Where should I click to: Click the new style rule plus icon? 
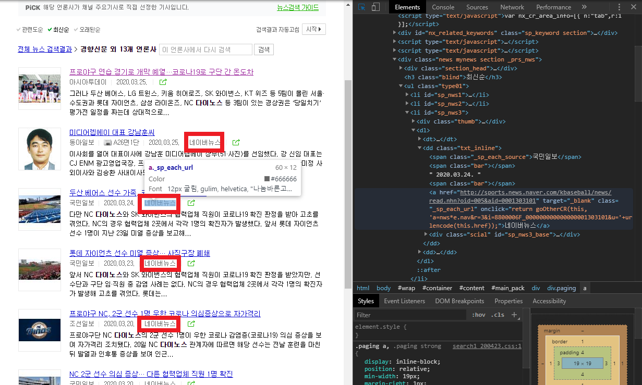click(x=514, y=315)
